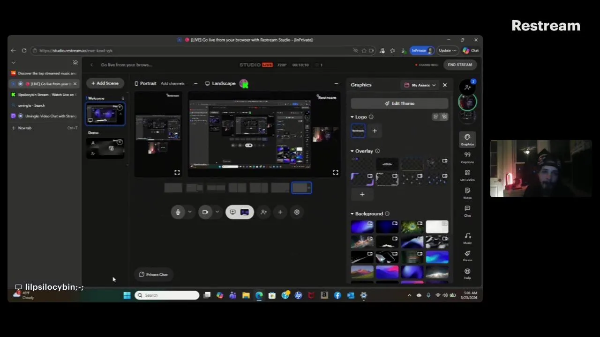This screenshot has height=337, width=600.
Task: Select the Restream logo thumbnail
Action: (358, 131)
